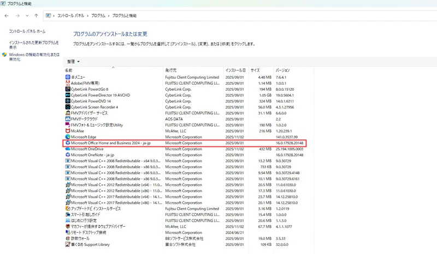Sort by the 名前 column header
This screenshot has width=437, height=254.
tap(113, 70)
